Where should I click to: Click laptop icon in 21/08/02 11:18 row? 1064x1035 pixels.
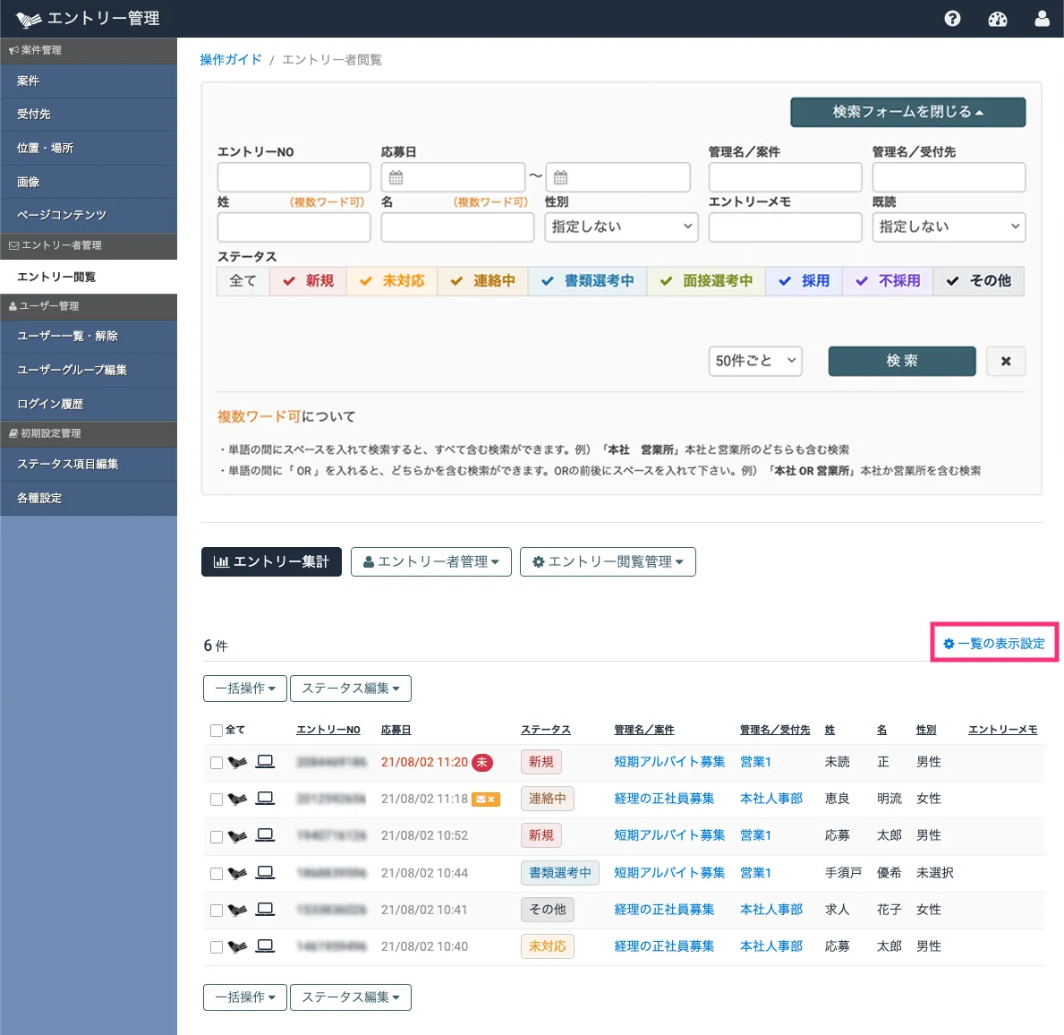pos(265,798)
